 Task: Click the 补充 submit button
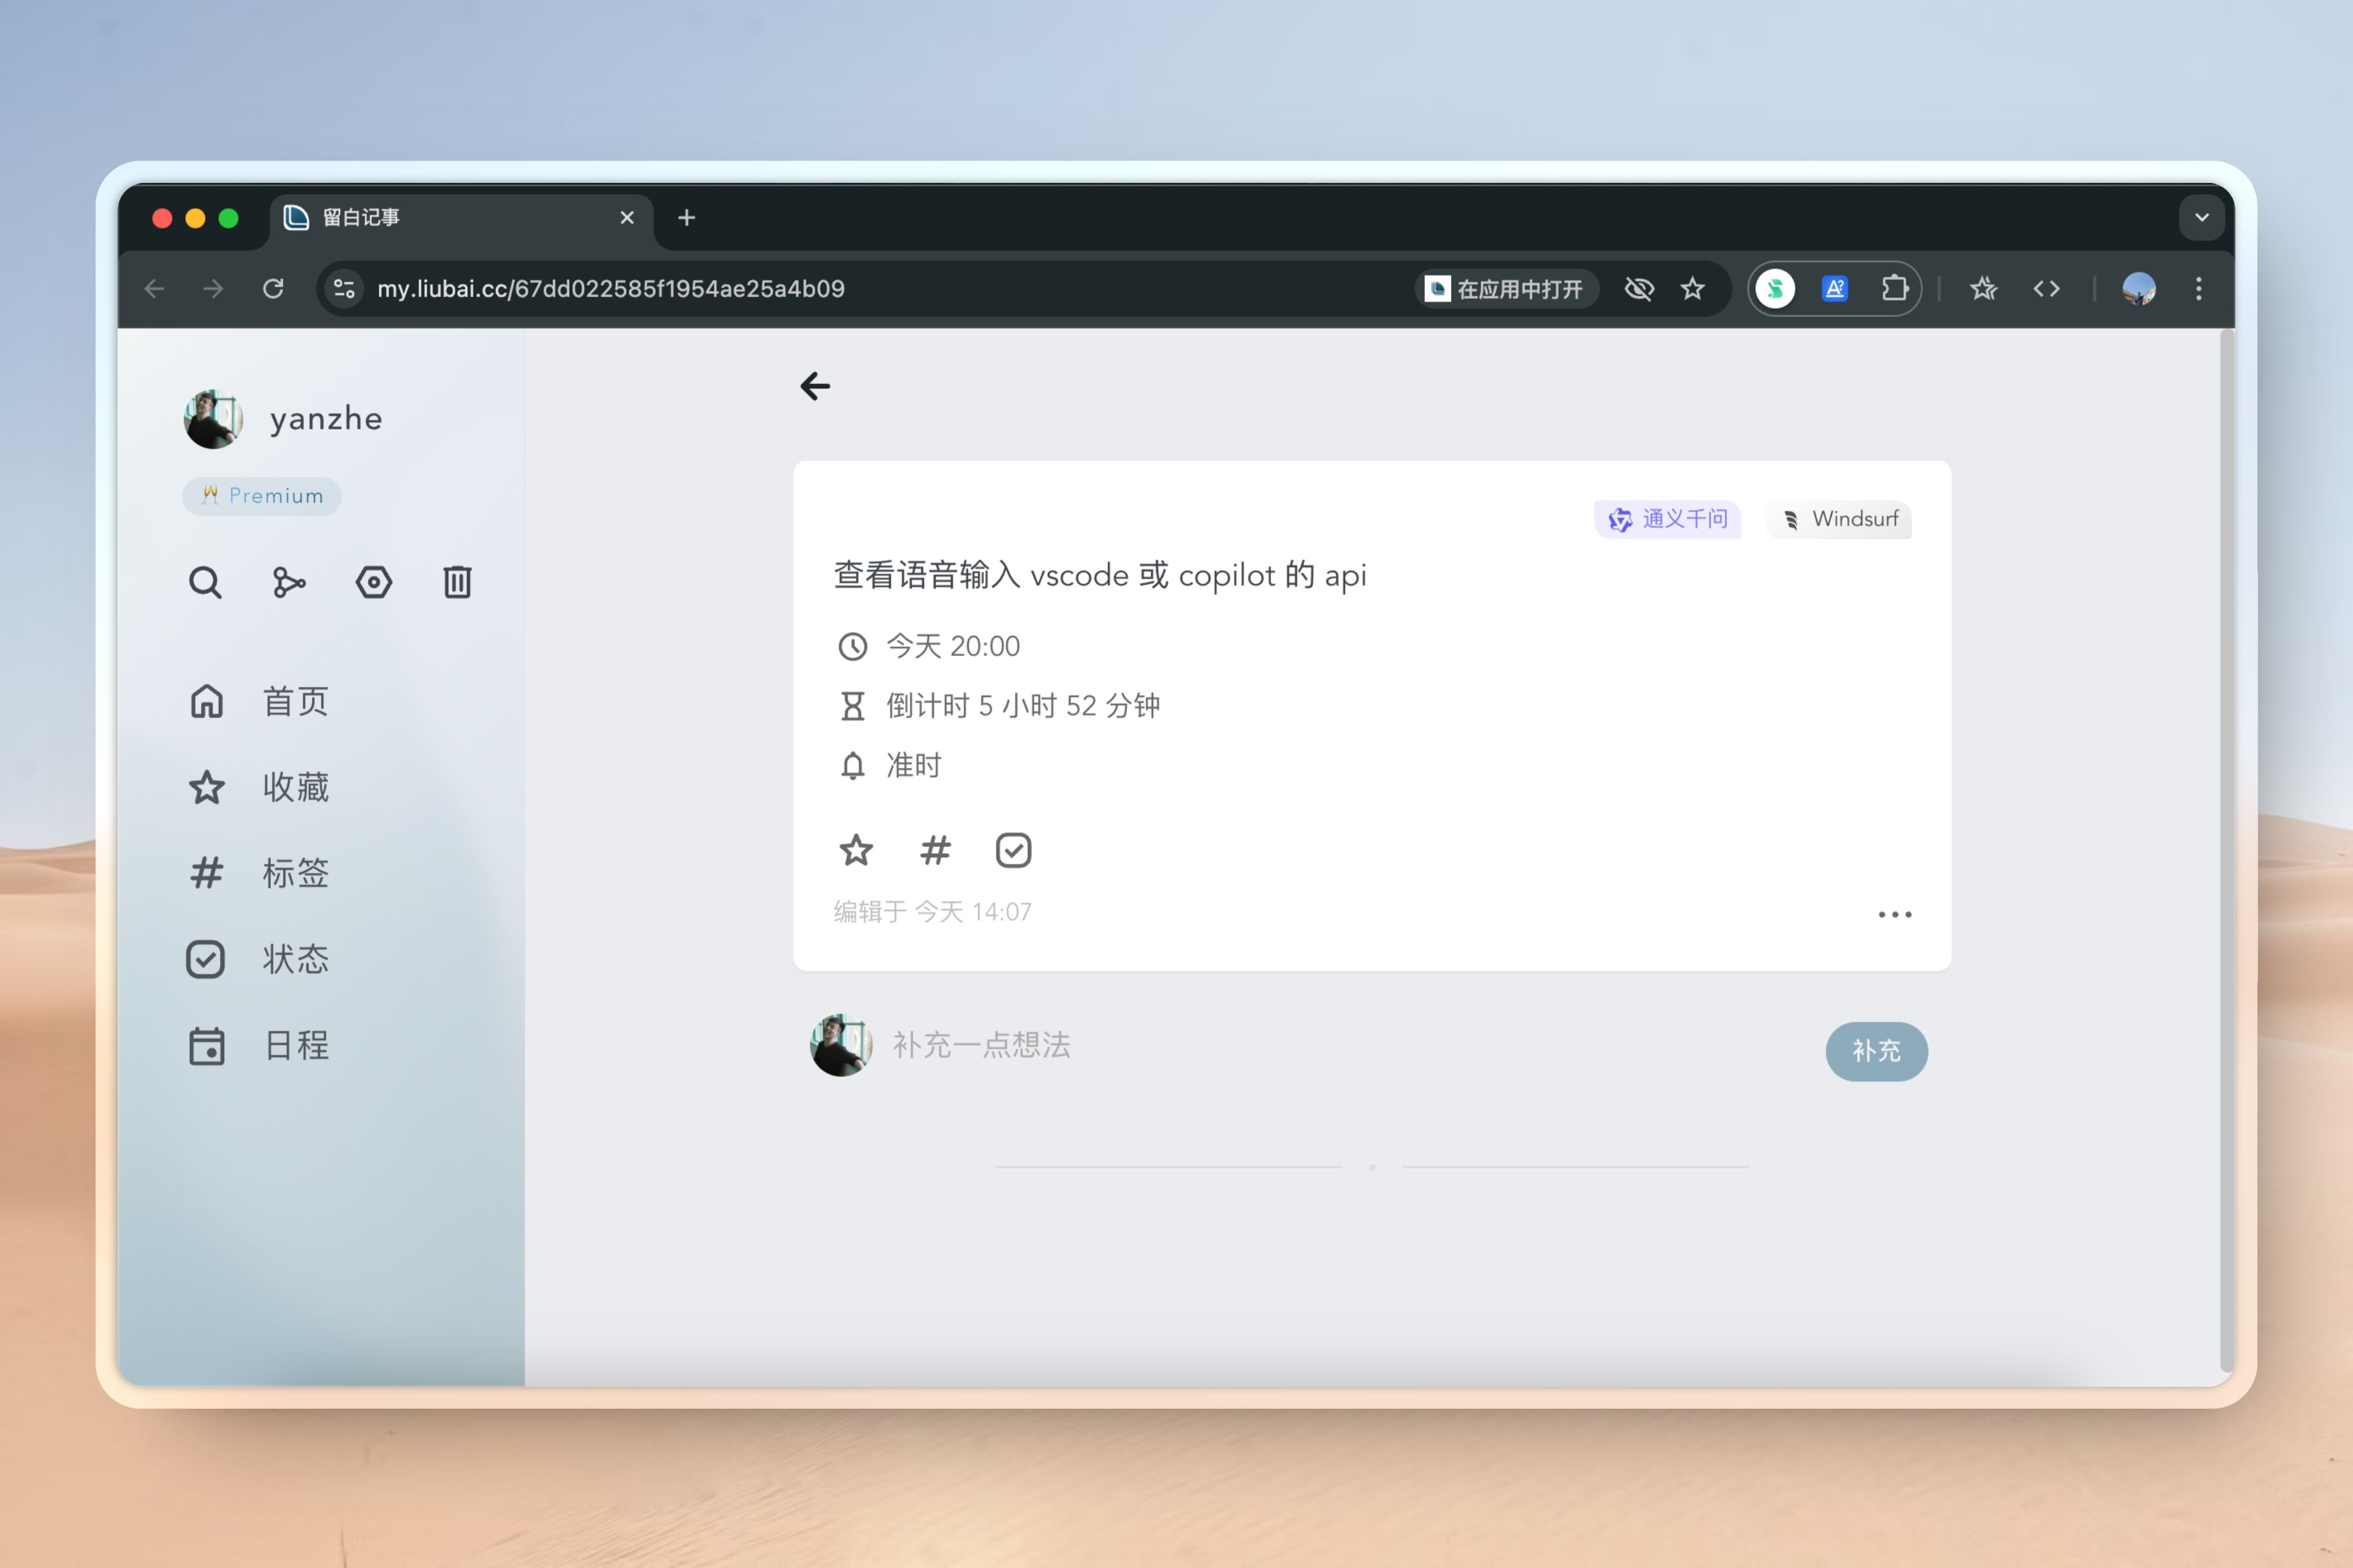click(x=1876, y=1051)
